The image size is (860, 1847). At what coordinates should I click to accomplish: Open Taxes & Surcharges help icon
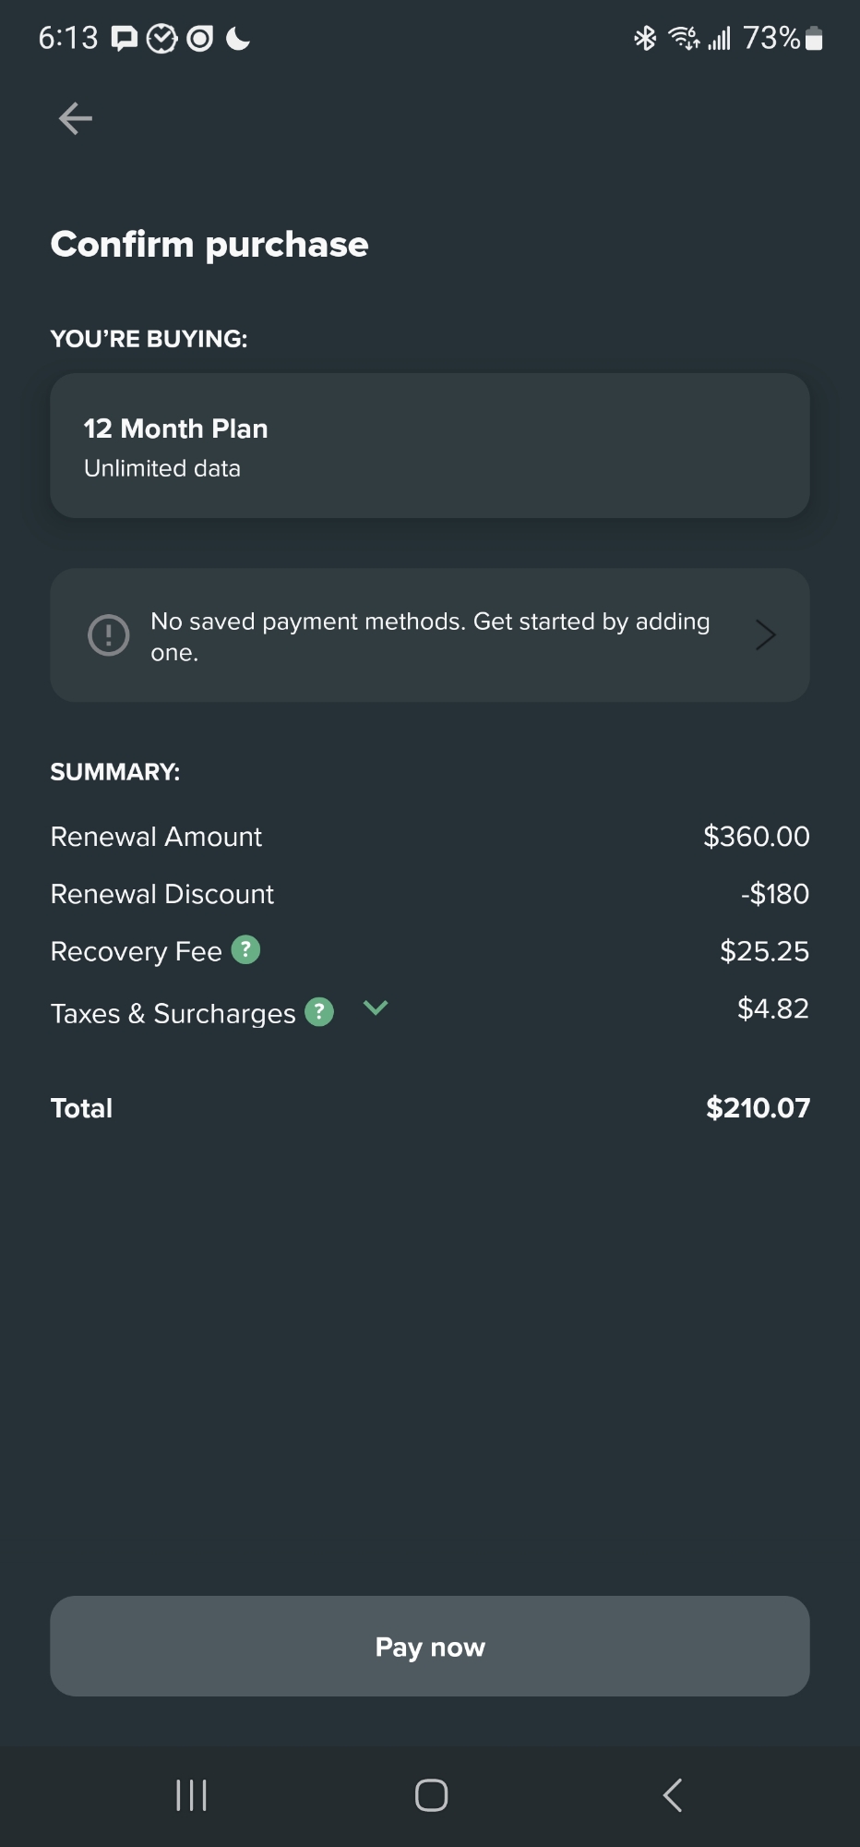[x=319, y=1012]
